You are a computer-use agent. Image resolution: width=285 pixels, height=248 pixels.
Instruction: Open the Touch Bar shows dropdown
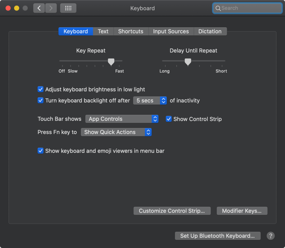pyautogui.click(x=122, y=119)
